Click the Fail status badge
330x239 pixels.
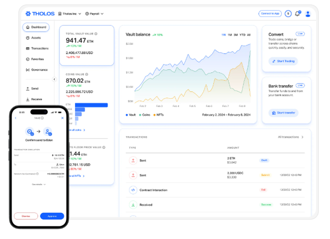[263, 190]
